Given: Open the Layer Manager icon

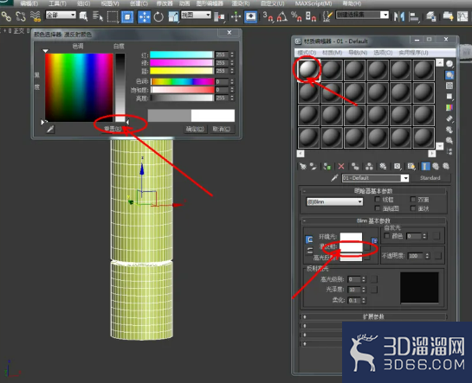Looking at the screenshot, I should [431, 16].
